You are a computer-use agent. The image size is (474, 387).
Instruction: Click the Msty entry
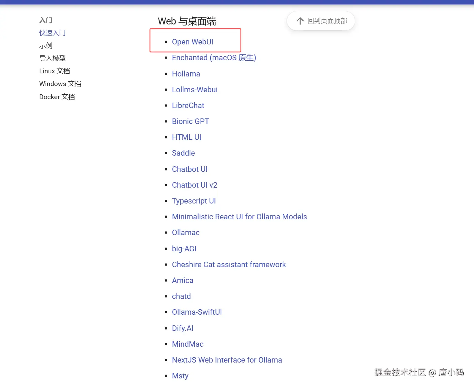click(180, 376)
